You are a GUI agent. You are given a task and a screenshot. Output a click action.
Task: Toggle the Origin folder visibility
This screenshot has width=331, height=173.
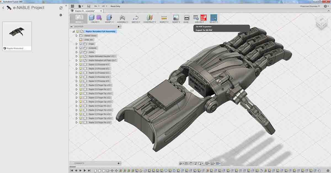click(80, 44)
